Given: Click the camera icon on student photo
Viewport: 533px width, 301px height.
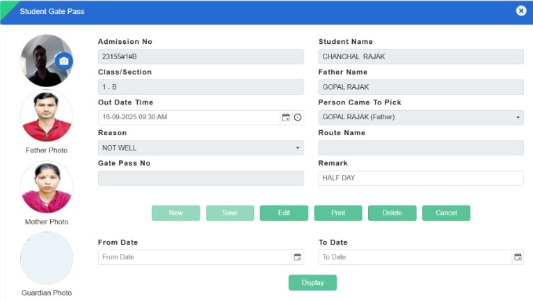Looking at the screenshot, I should 64,61.
